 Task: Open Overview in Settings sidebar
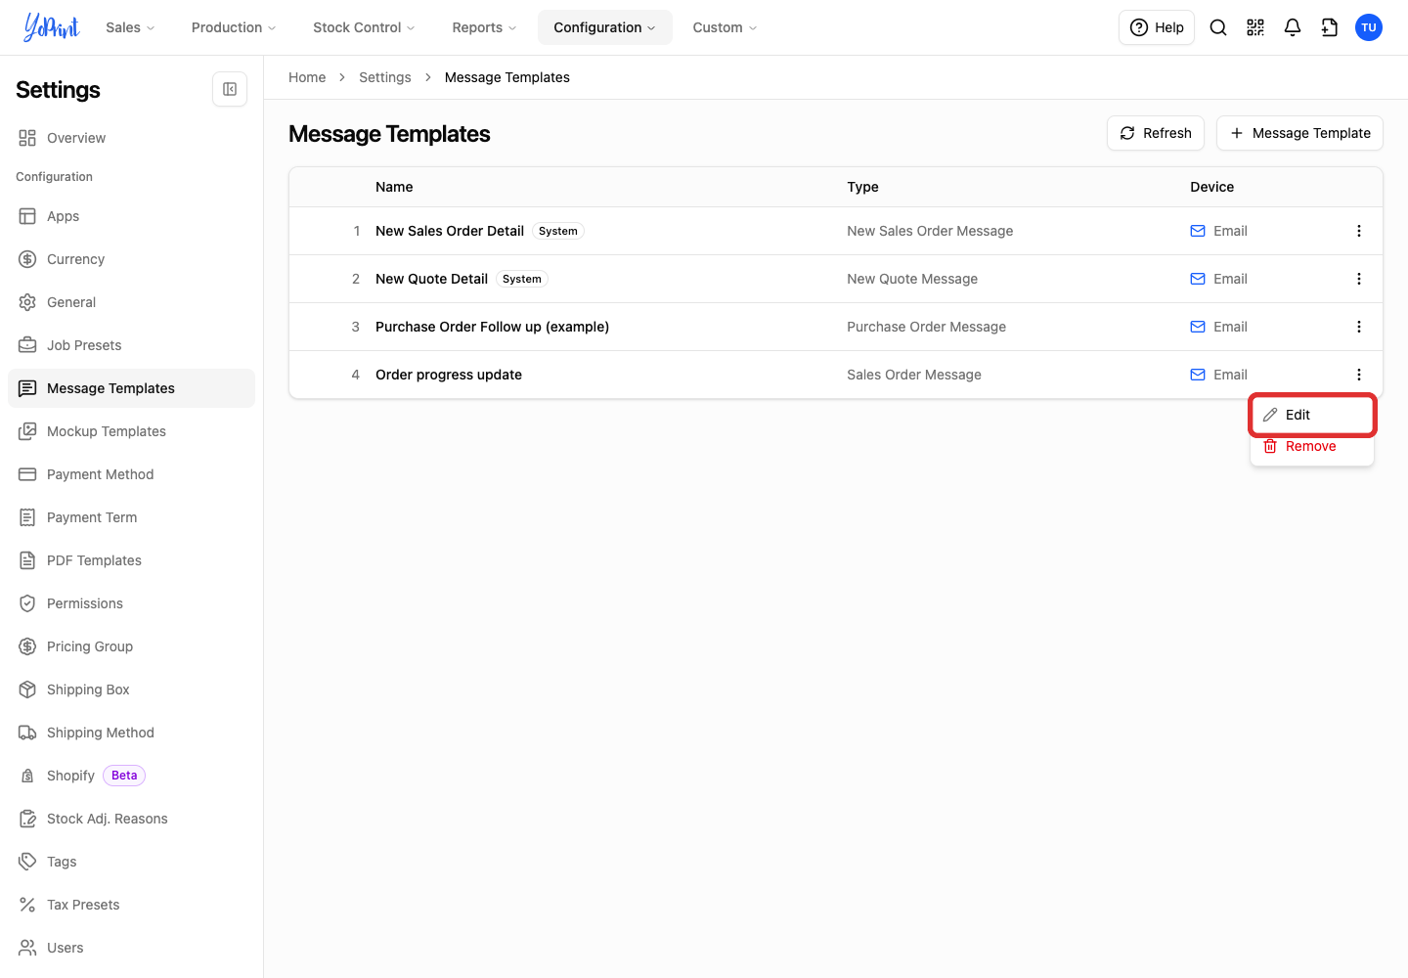(x=131, y=138)
